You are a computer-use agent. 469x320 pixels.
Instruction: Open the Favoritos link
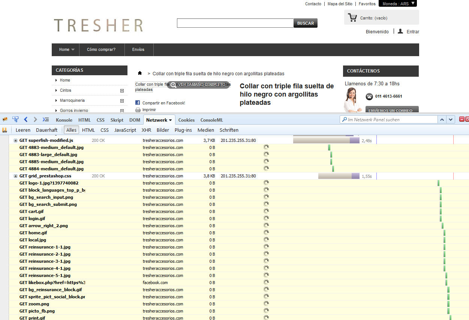[x=367, y=4]
